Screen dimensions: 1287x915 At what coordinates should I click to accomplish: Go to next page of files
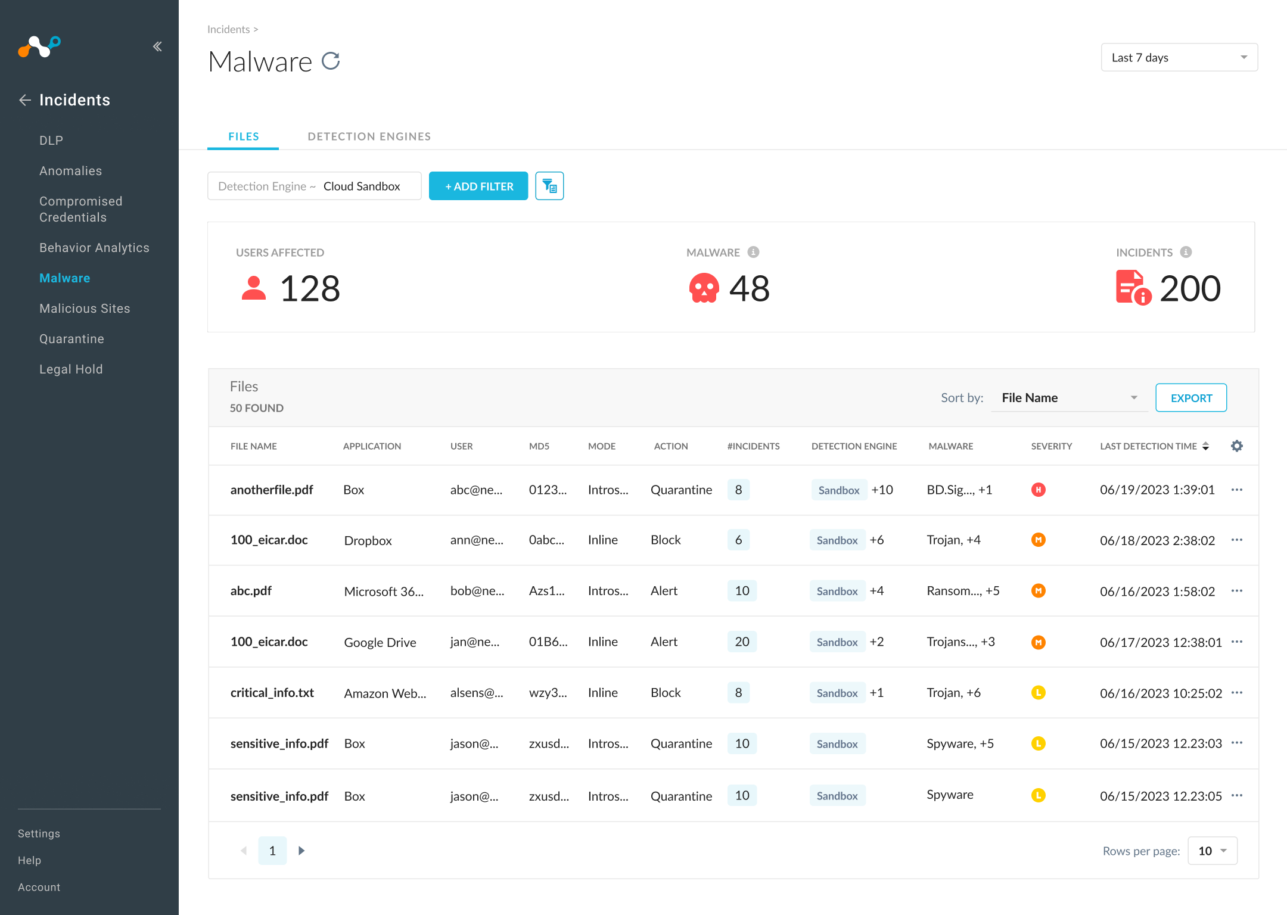click(x=301, y=850)
